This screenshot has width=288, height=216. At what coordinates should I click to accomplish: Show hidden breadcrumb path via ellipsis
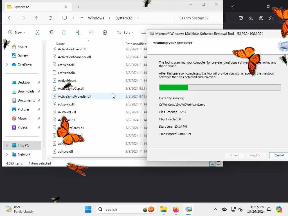coord(81,18)
